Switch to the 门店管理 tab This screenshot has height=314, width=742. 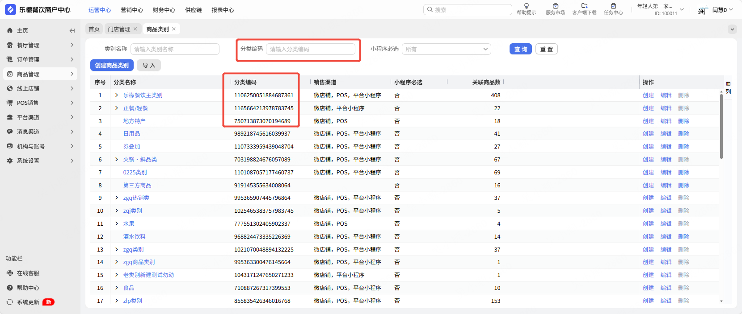[x=119, y=29]
